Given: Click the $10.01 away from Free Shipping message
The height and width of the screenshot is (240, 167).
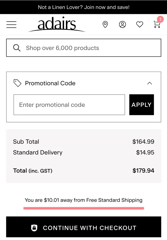Looking at the screenshot, I should pos(83,200).
